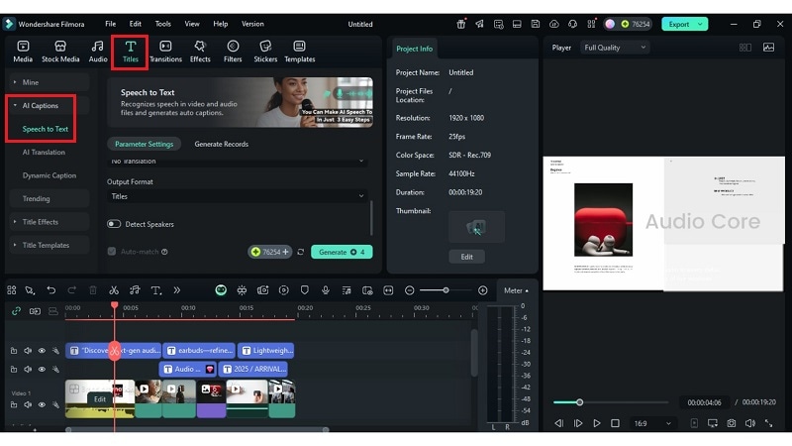Select AI Translation in sidebar
792x446 pixels.
[x=44, y=152]
